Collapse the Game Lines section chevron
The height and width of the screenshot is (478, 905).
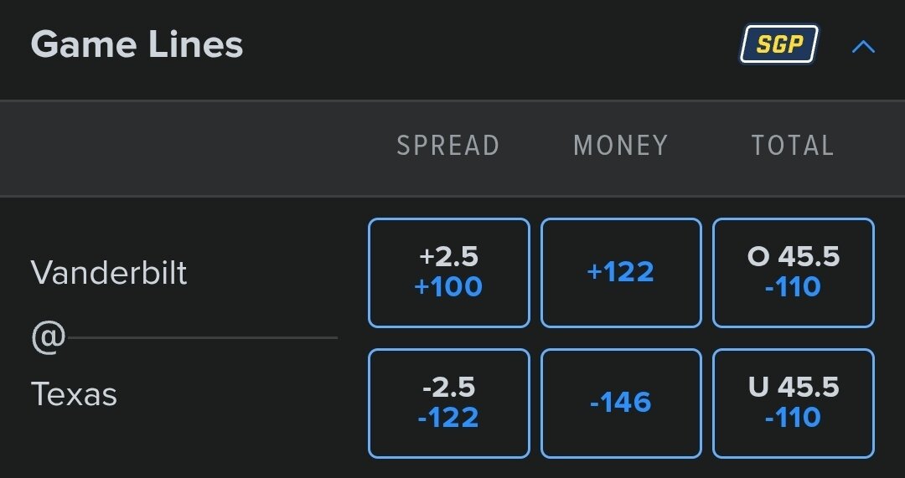coord(863,47)
